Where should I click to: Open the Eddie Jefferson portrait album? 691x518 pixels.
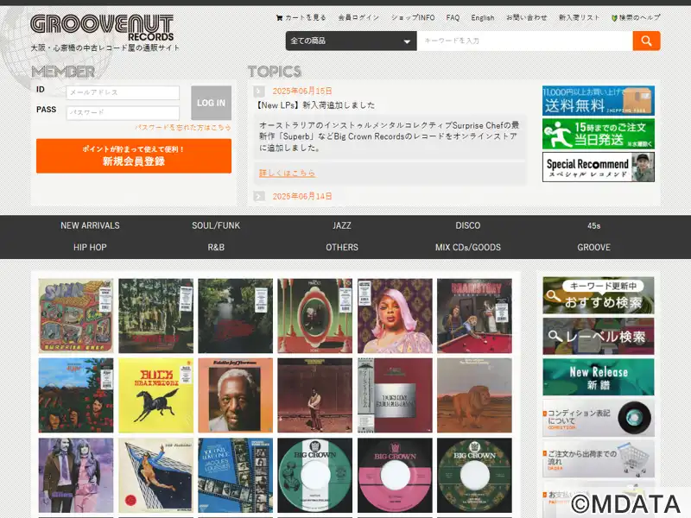click(x=235, y=395)
